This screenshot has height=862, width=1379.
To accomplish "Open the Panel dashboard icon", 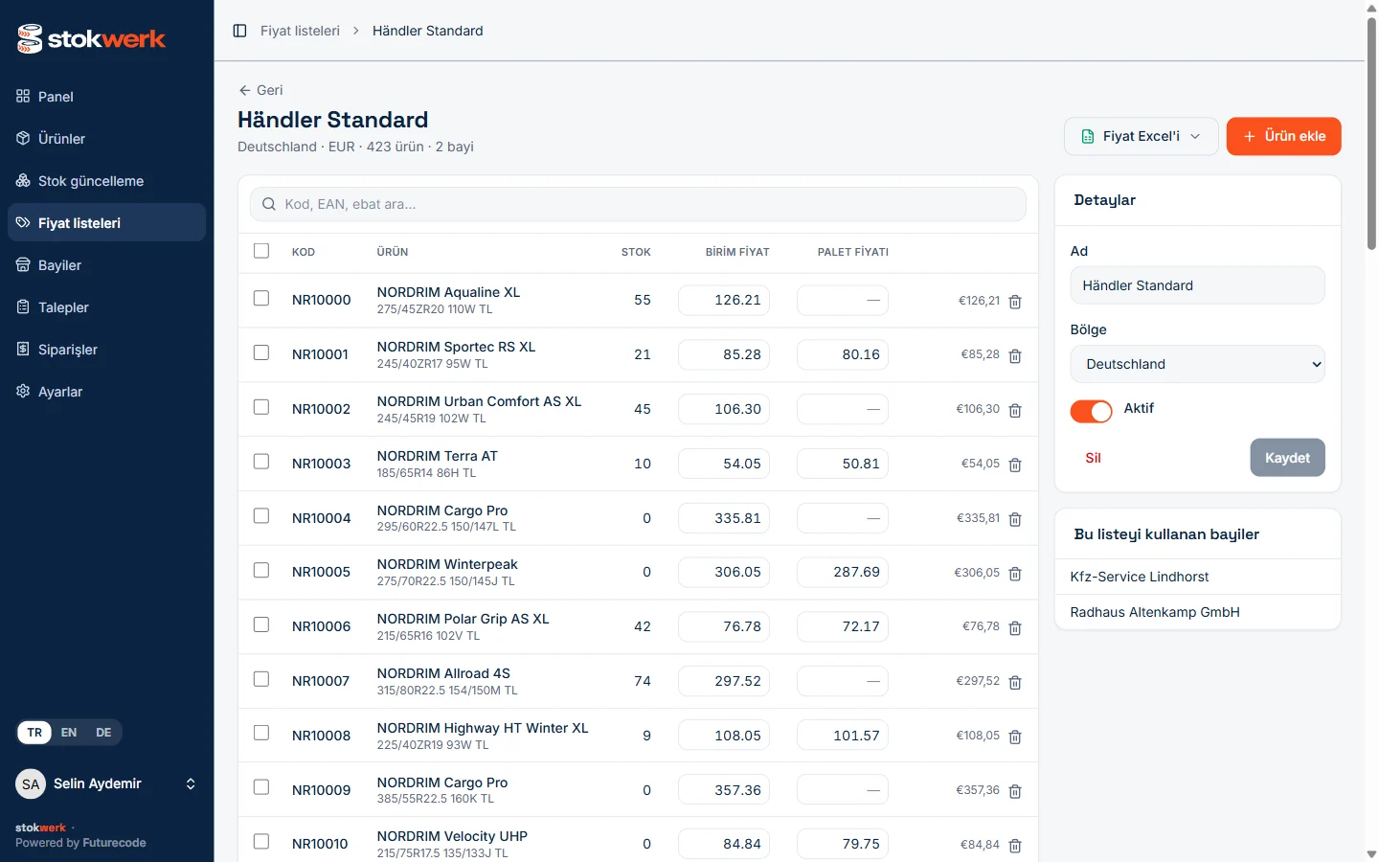I will [x=23, y=96].
